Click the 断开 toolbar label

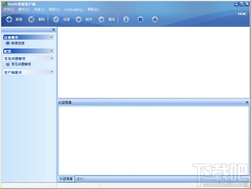click(89, 19)
